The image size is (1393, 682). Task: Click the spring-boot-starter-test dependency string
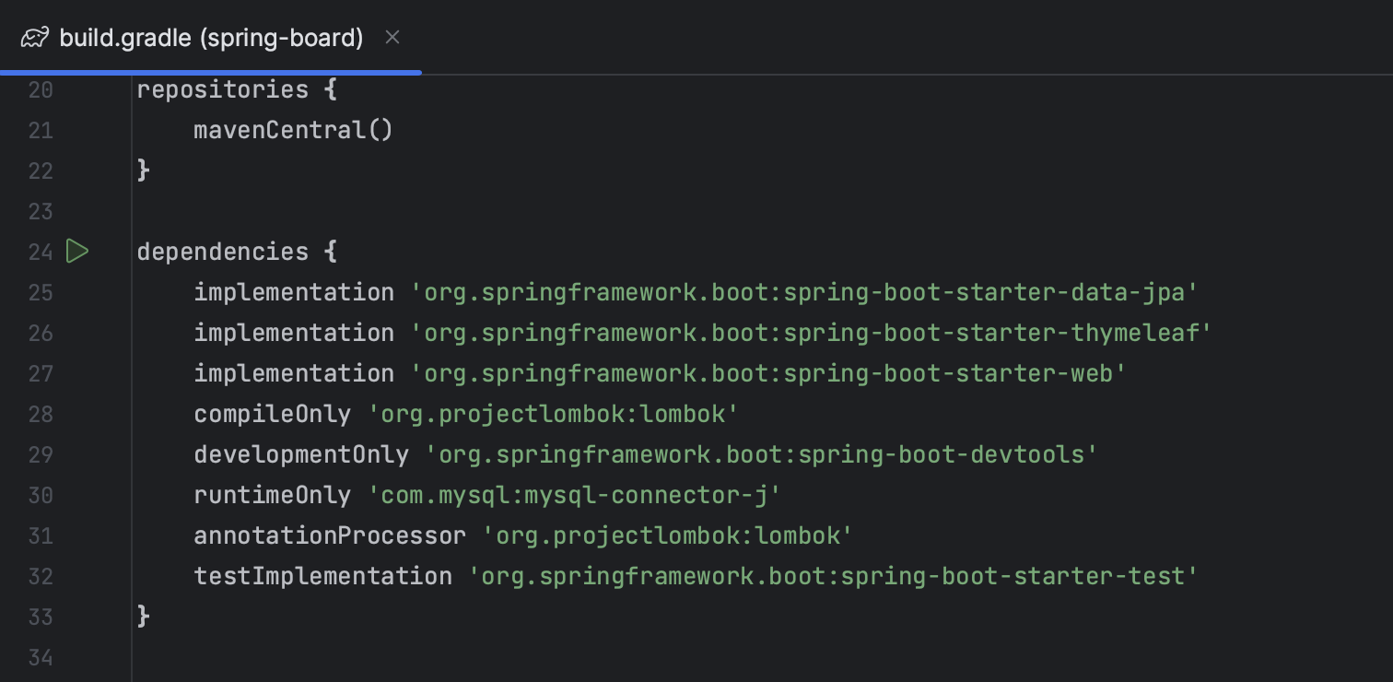(833, 576)
